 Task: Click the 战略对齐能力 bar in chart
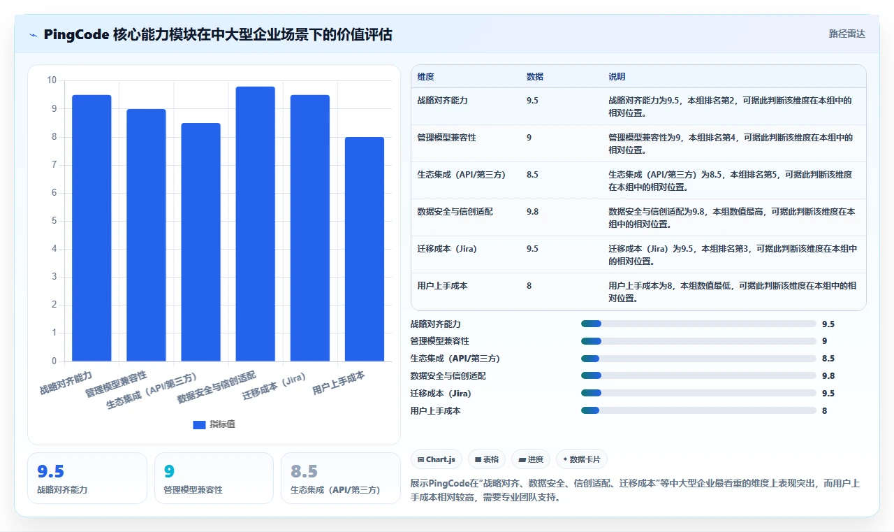click(x=91, y=228)
